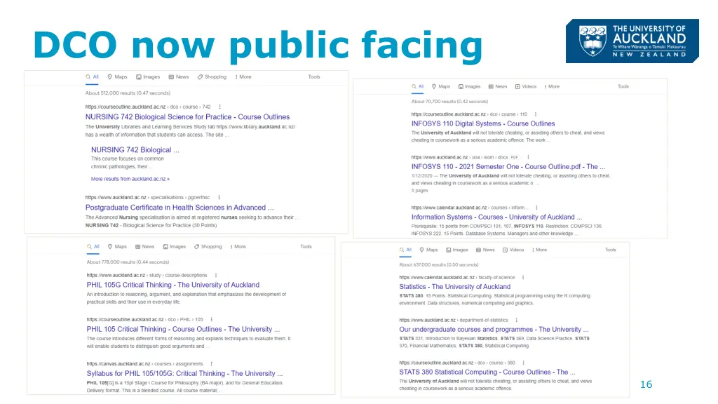The image size is (718, 404).
Task: Click 'About 70,700 results (0.42 seconds)' text
Action: 449,102
